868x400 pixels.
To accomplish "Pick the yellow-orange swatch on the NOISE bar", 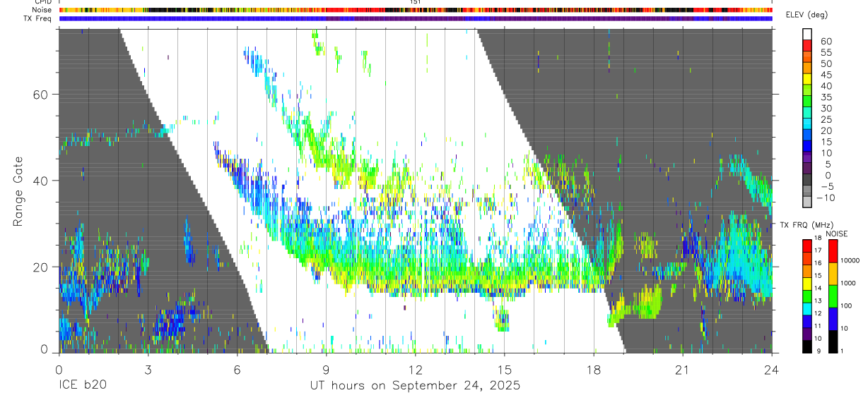I will tap(832, 273).
